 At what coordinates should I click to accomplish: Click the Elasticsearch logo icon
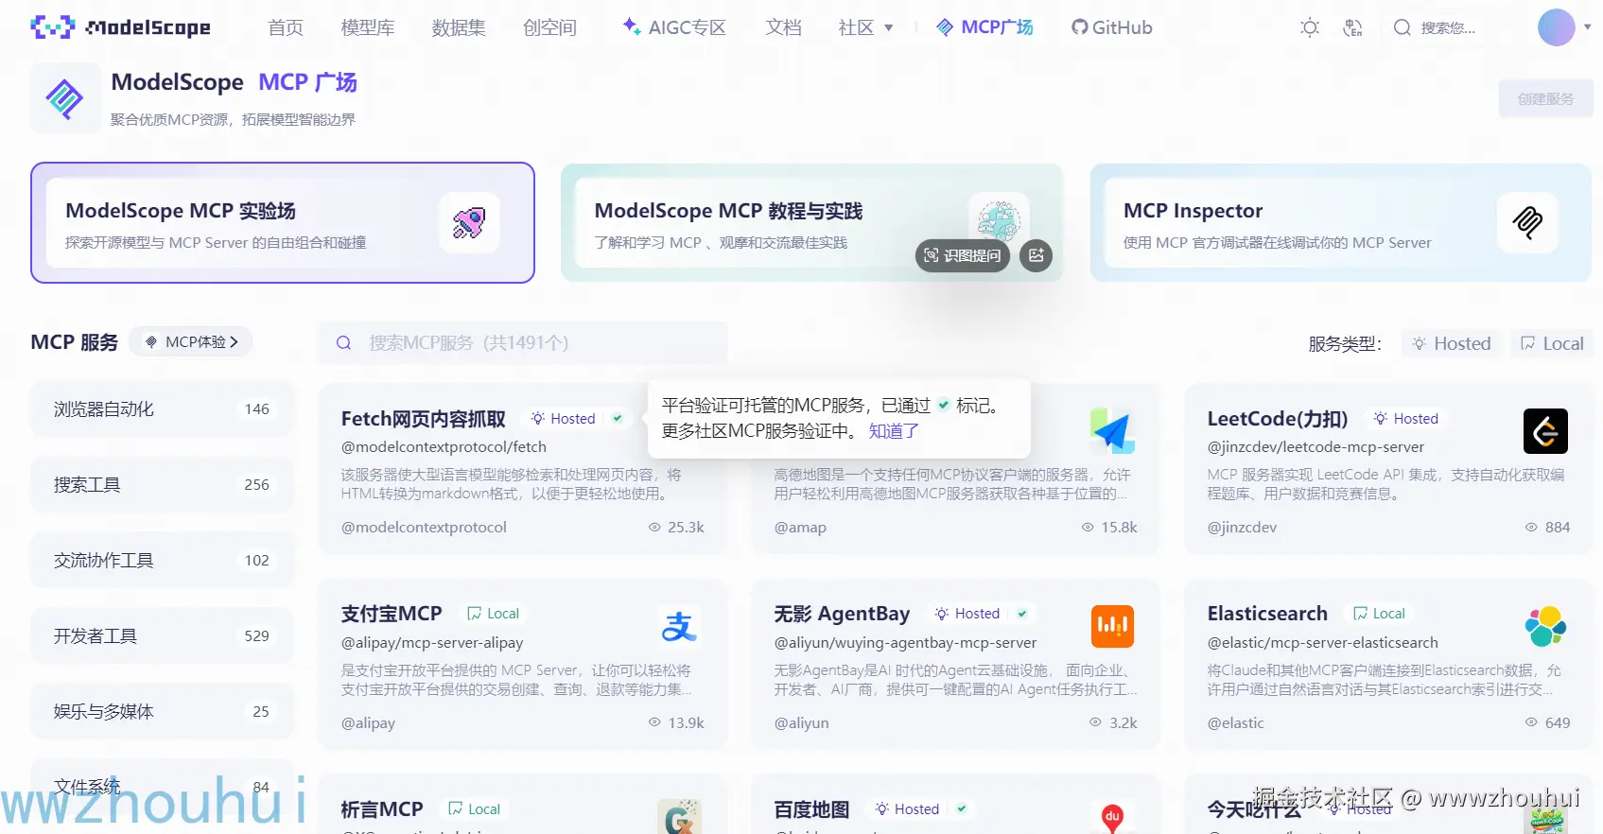(x=1545, y=626)
